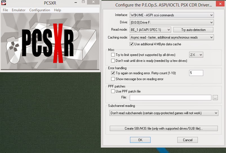This screenshot has width=226, height=153.
Task: Click the PPF File path input field
Action: tap(171, 98)
